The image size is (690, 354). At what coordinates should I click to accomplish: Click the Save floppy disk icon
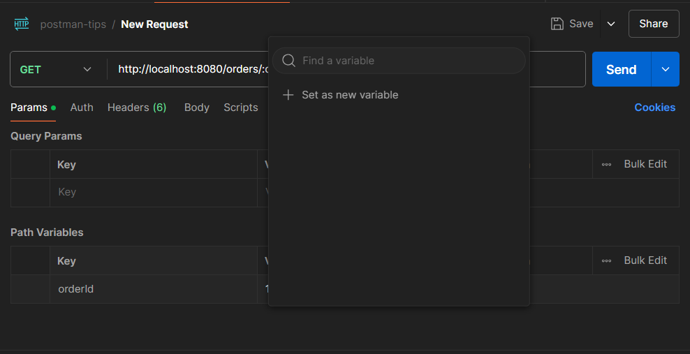point(557,24)
